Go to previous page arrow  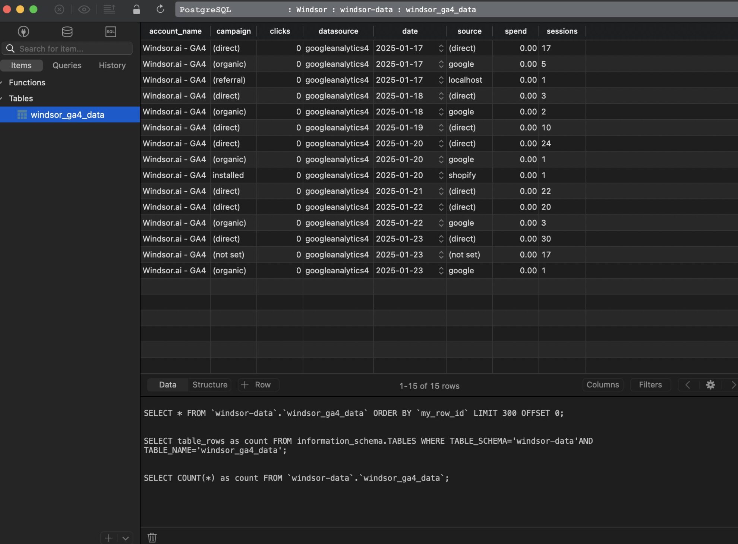click(x=688, y=385)
